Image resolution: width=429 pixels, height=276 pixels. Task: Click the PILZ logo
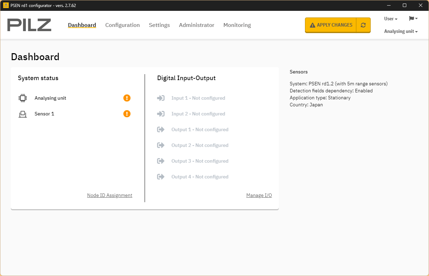pyautogui.click(x=29, y=25)
